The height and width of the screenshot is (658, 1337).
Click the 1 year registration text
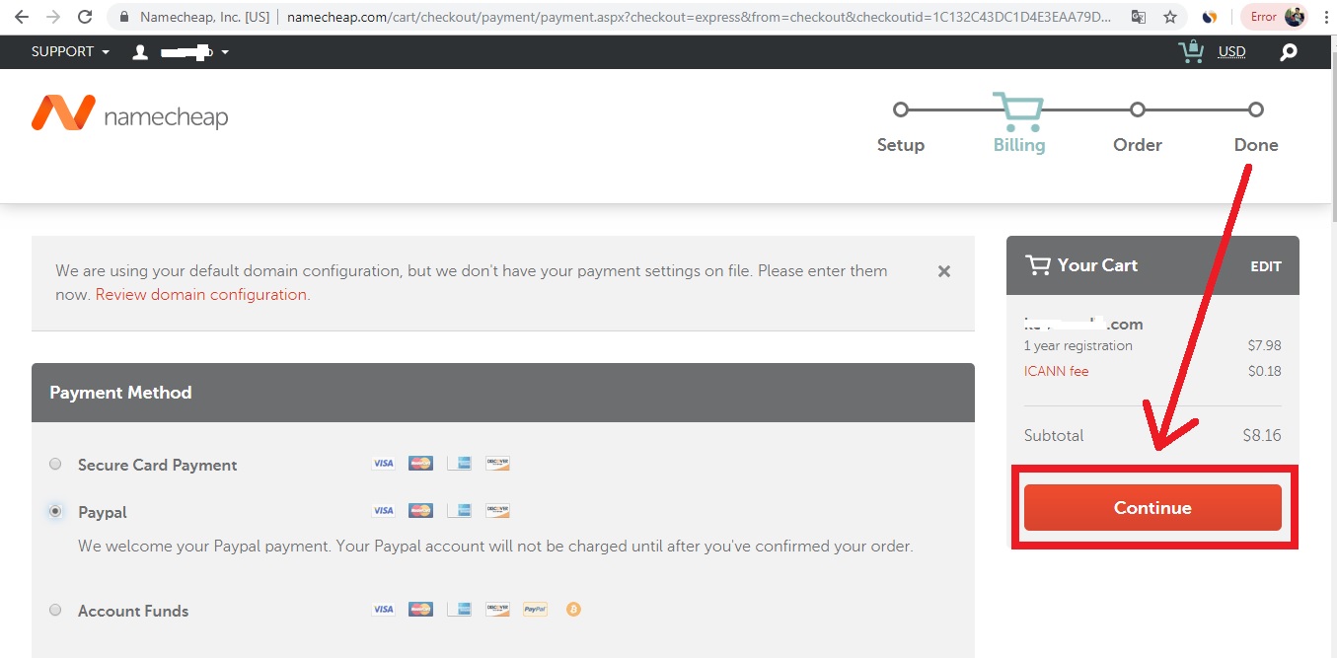[1078, 345]
